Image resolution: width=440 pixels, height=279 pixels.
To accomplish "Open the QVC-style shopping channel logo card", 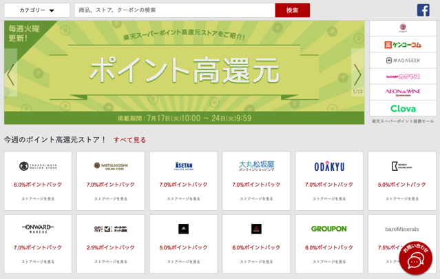I will click(x=111, y=229).
